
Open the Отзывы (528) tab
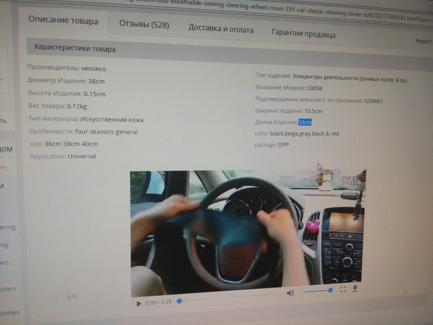144,24
